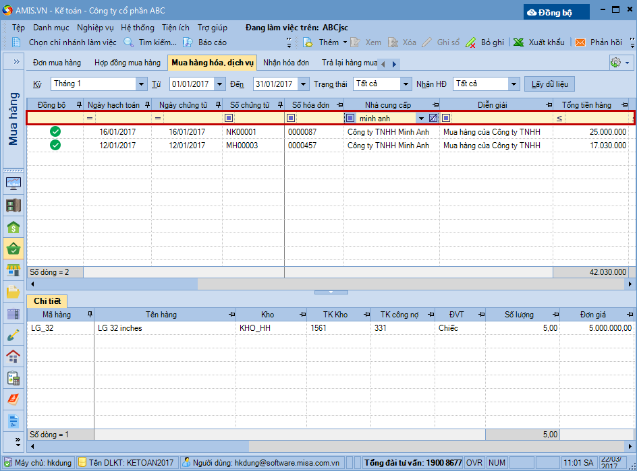637x471 pixels.
Task: Open the Kỳ period dropdown showing Tháng 1
Action: (x=141, y=84)
